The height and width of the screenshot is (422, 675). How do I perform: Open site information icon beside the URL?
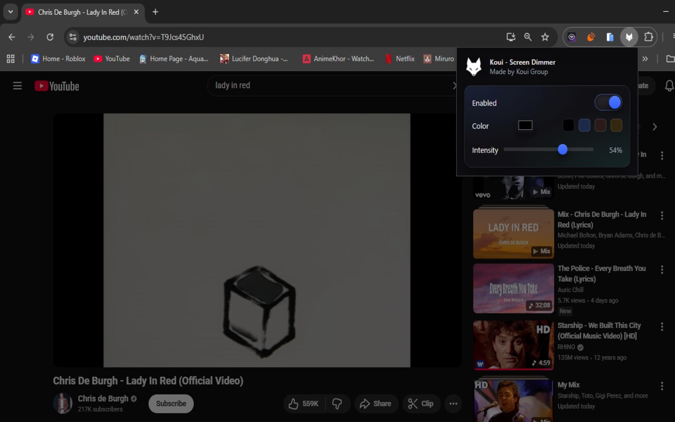point(73,37)
